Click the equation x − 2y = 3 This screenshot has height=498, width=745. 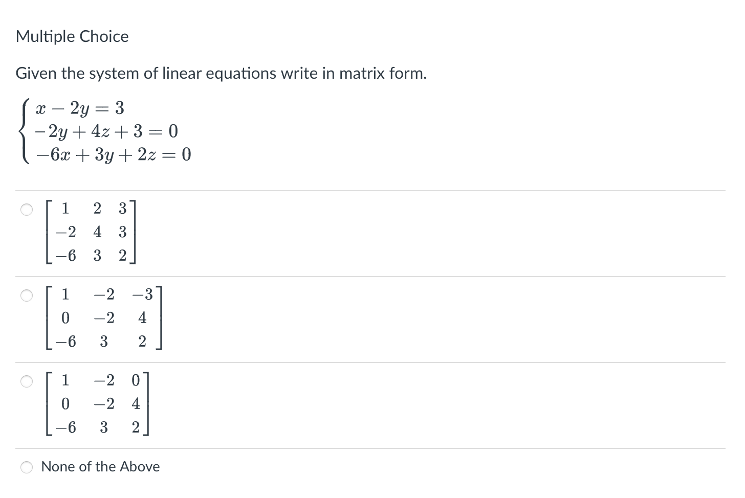click(x=80, y=108)
